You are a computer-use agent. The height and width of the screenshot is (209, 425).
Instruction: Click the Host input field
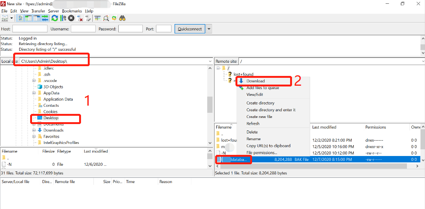[x=30, y=29]
